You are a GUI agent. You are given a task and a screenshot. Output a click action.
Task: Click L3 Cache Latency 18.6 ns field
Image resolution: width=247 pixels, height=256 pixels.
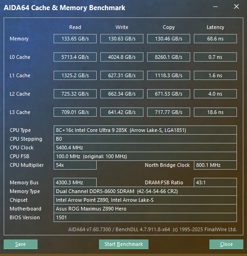[x=215, y=112]
